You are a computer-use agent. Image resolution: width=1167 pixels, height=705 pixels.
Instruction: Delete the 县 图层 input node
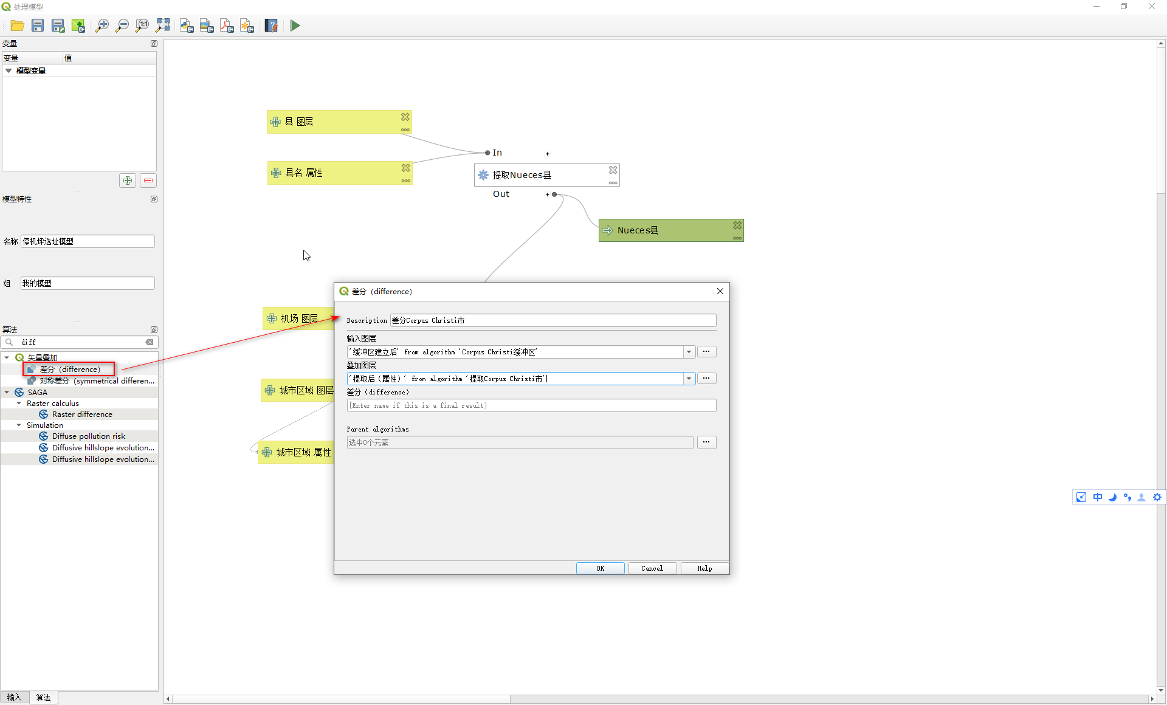405,117
